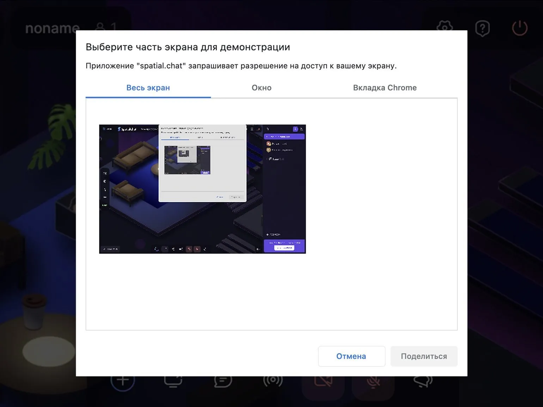
Task: Click the dialog title "Выберите часть экрана"
Action: pyautogui.click(x=188, y=47)
